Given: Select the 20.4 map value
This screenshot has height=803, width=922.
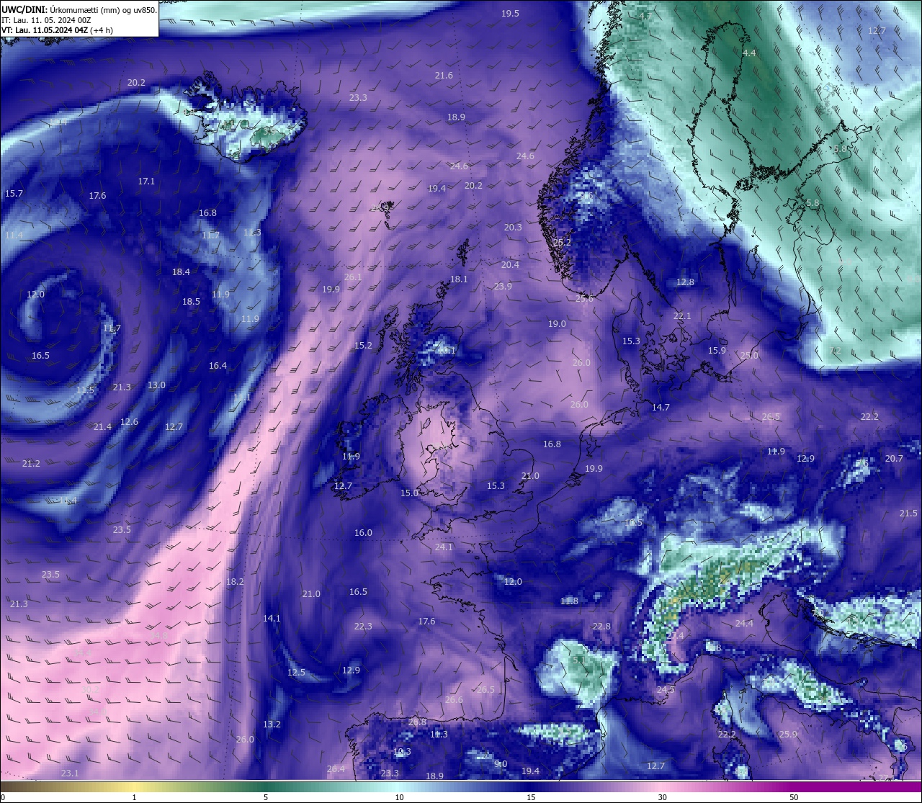Looking at the screenshot, I should [x=510, y=265].
